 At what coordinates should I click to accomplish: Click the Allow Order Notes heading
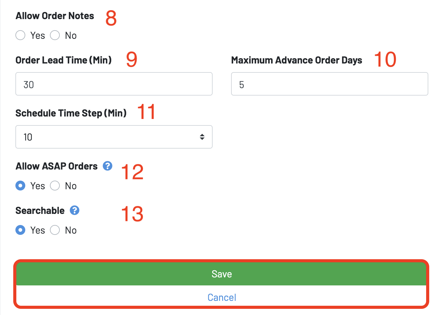click(x=55, y=16)
